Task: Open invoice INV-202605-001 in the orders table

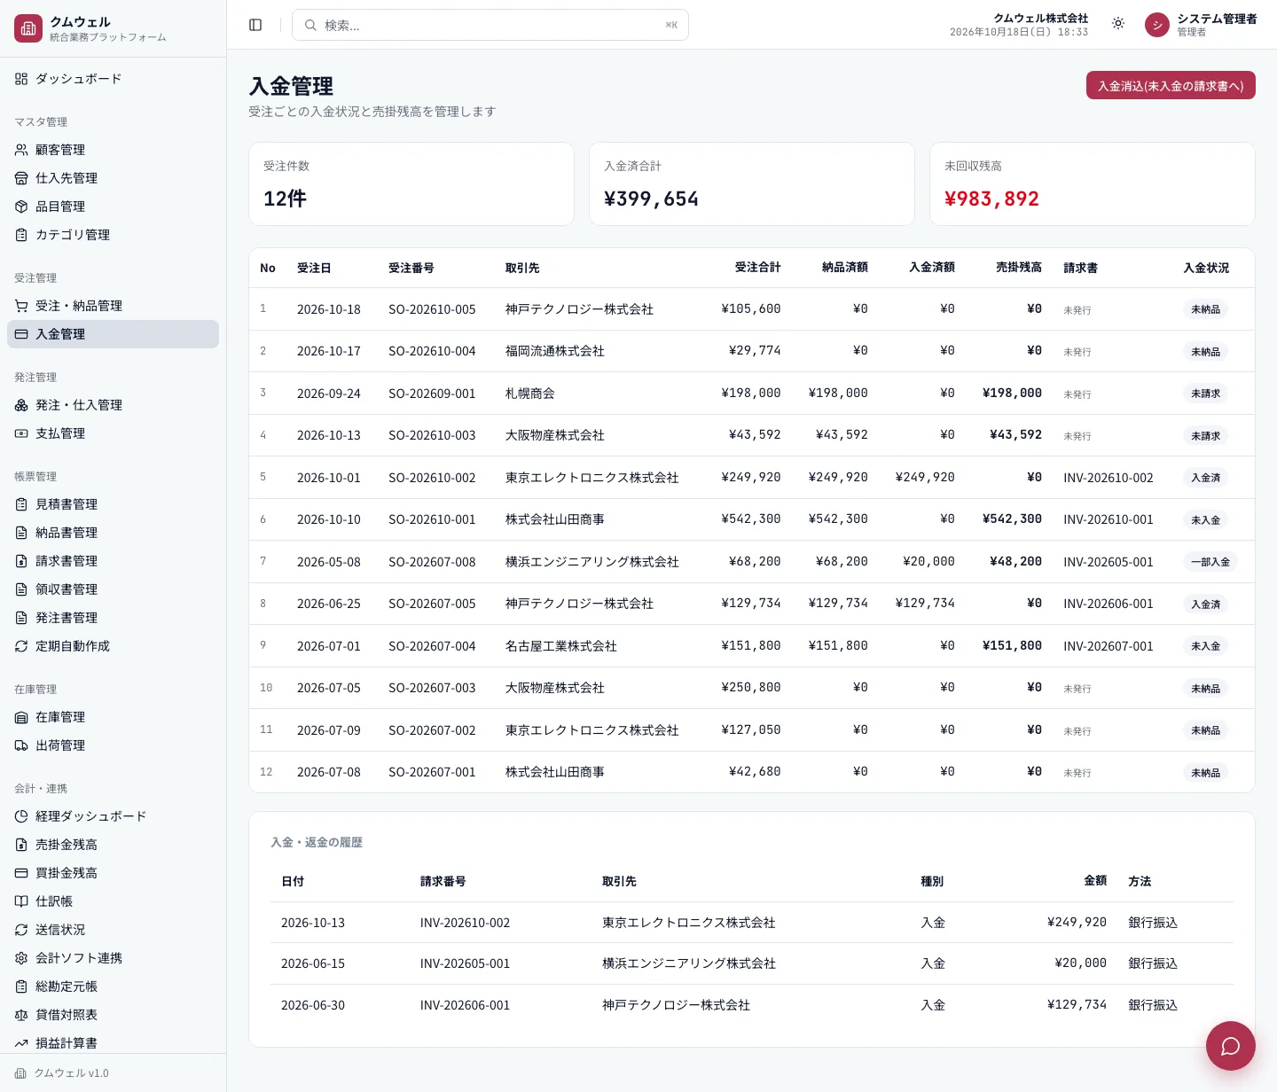Action: pyautogui.click(x=1109, y=562)
